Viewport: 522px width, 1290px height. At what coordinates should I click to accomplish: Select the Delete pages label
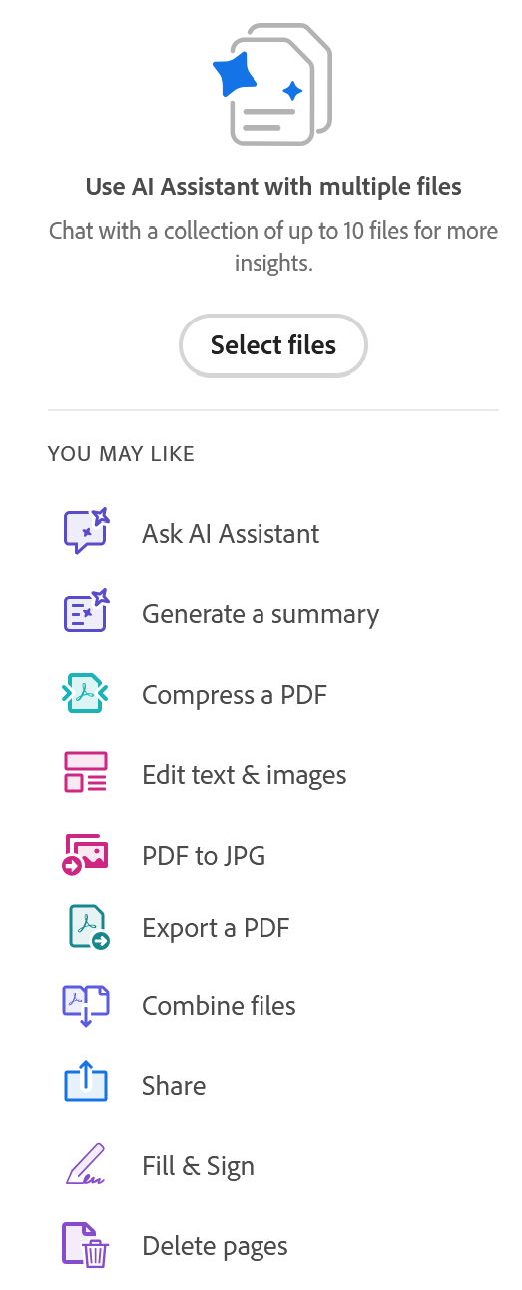coord(216,1247)
